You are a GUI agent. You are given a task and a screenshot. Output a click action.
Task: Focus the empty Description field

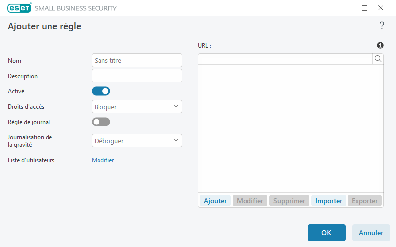pyautogui.click(x=137, y=76)
